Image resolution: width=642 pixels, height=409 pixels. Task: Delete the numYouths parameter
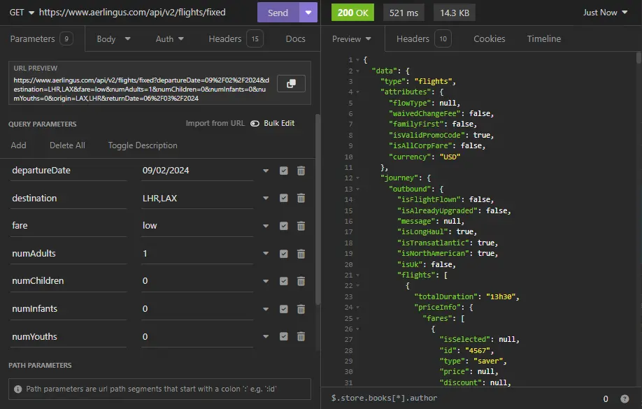301,336
